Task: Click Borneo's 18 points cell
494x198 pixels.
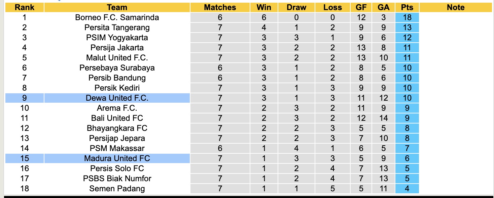Action: [x=407, y=17]
